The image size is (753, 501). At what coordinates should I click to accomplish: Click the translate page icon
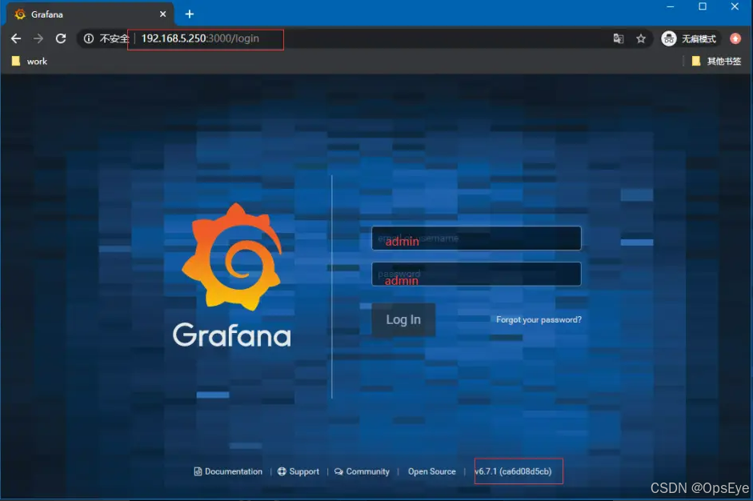pos(619,38)
